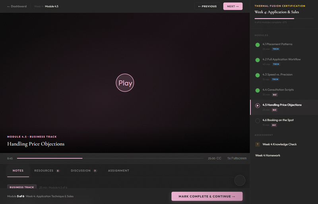Click Mark Complete & Continue

click(207, 196)
